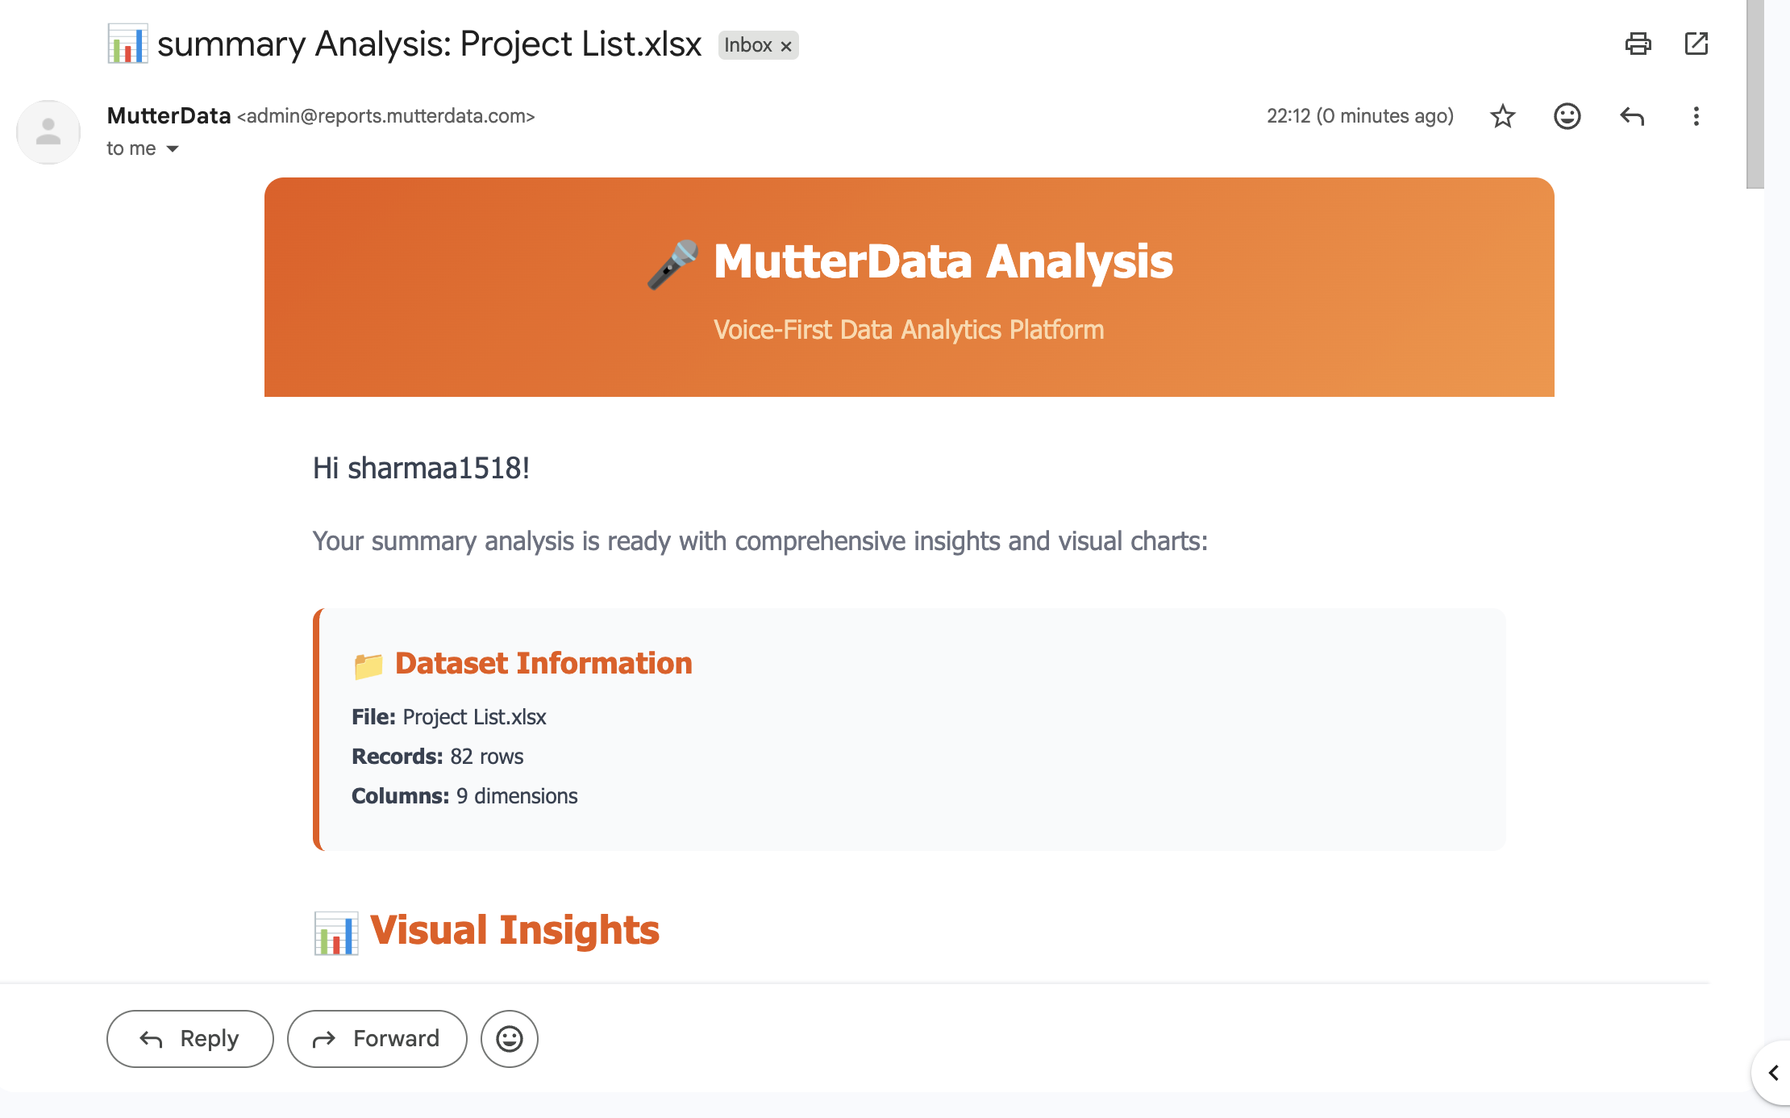Show the side panel using the chevron
This screenshot has height=1118, width=1790.
pos(1773,1073)
